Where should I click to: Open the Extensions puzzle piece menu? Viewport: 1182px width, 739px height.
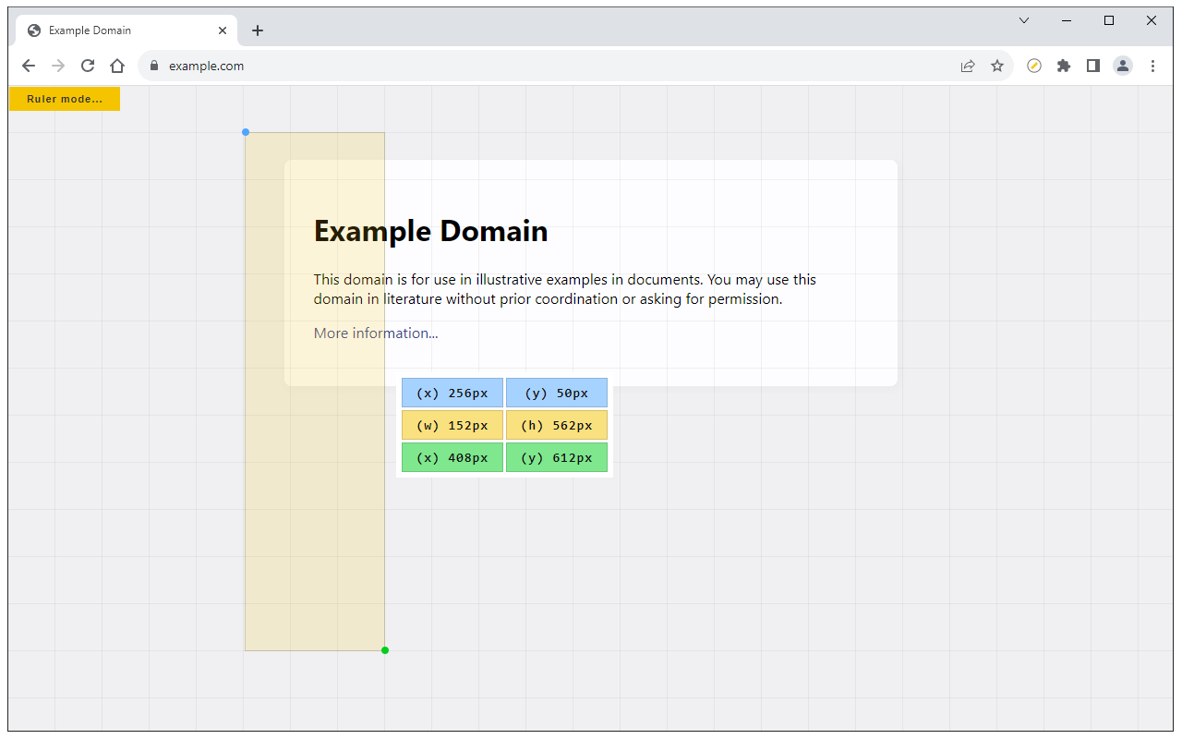tap(1064, 66)
